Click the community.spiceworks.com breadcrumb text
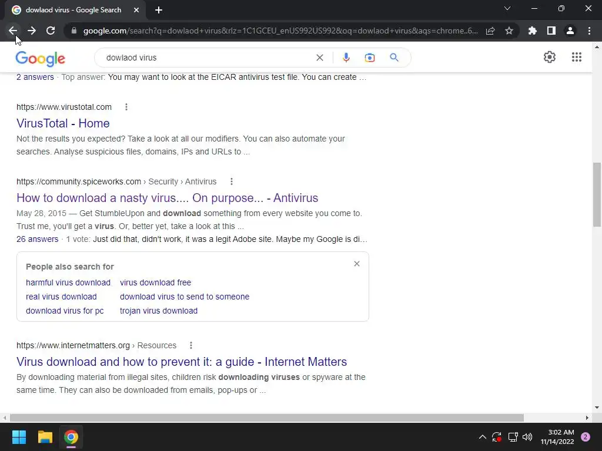The height and width of the screenshot is (451, 602). [x=116, y=181]
